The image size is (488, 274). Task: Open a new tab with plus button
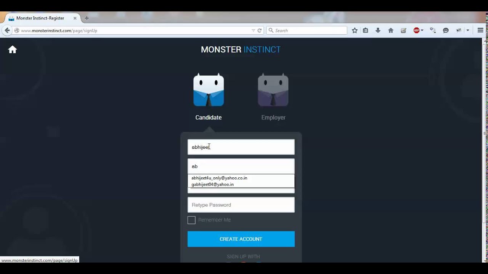[x=87, y=18]
